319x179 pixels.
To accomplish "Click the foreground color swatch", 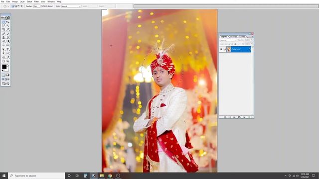I will pyautogui.click(x=4, y=67).
